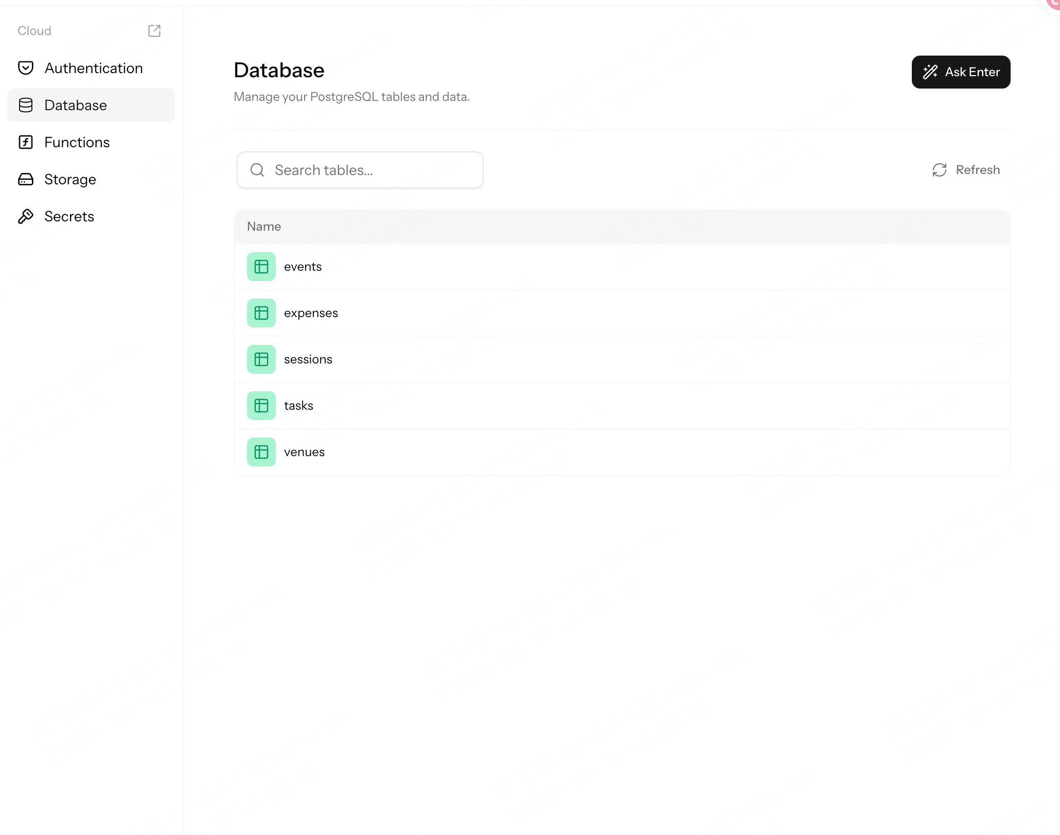The image size is (1060, 835).
Task: Click the Storage drive icon
Action: [x=26, y=179]
